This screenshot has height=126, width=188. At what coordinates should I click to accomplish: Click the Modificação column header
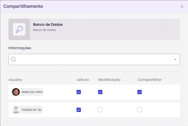(109, 80)
